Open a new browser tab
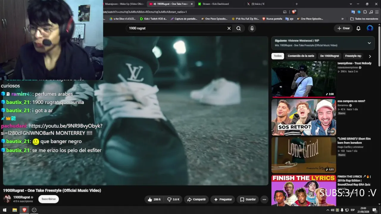 click(296, 4)
